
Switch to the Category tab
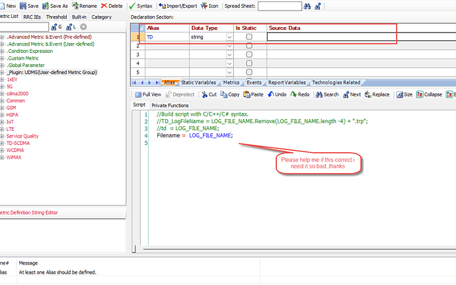[102, 17]
